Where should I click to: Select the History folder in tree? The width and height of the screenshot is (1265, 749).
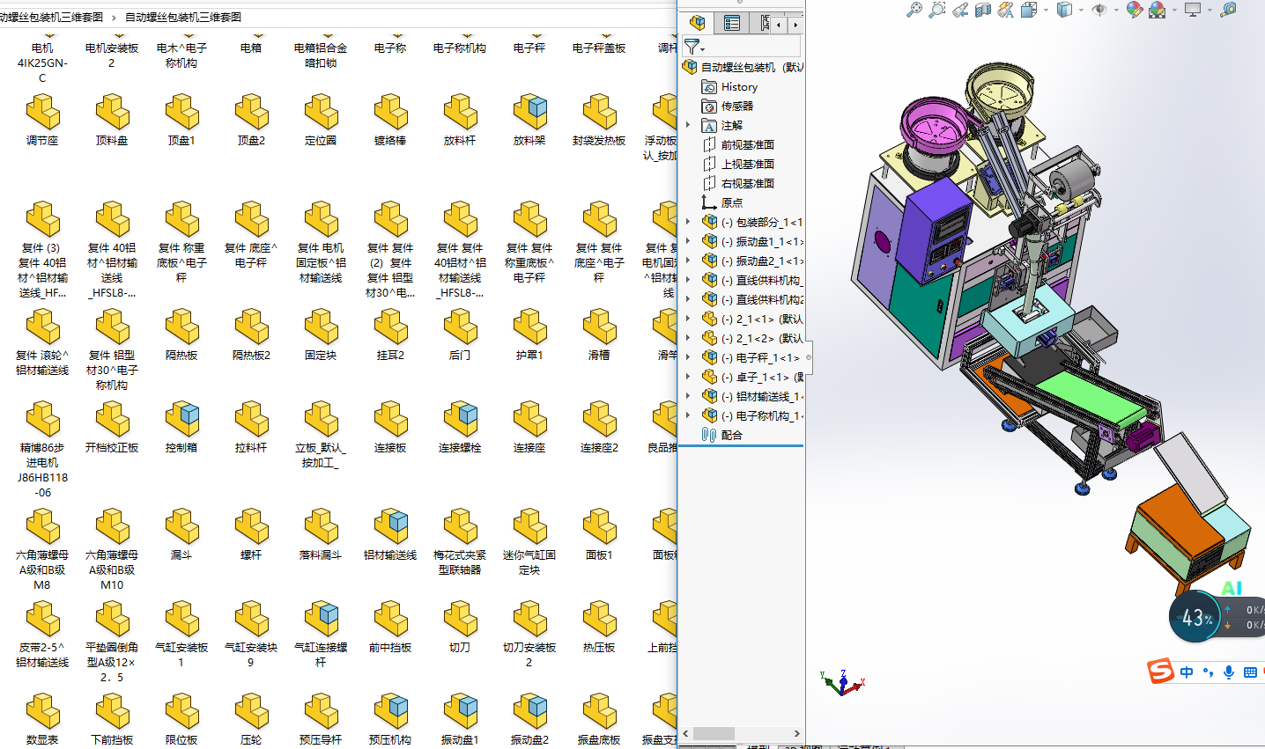738,87
